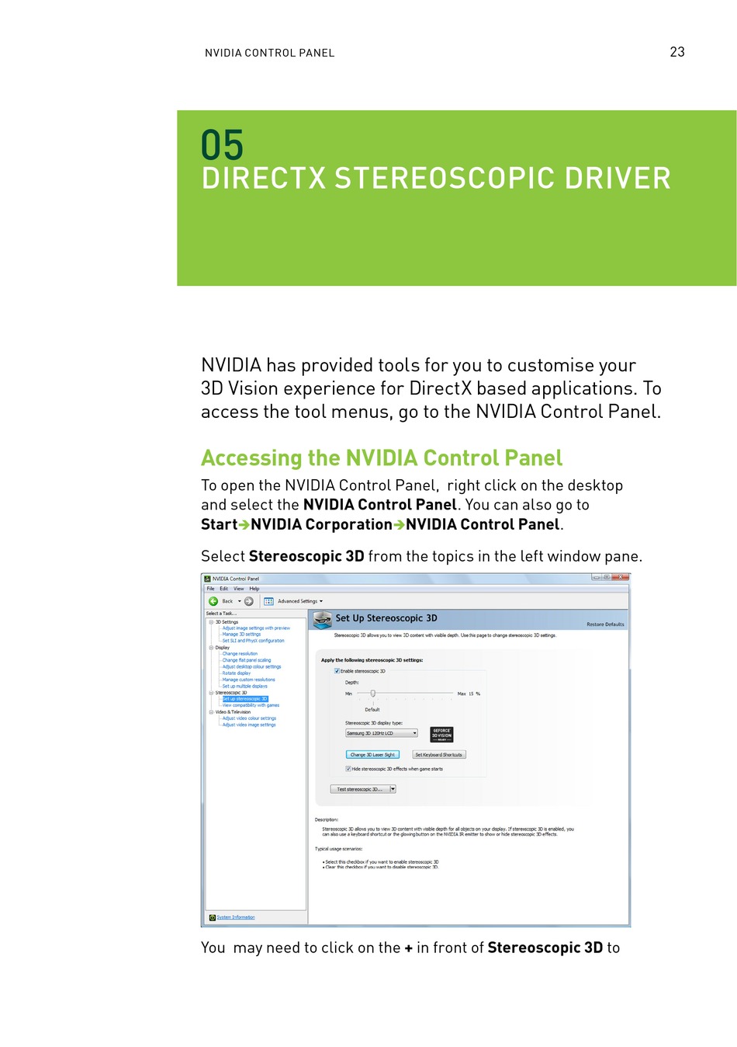Select Set SLI and PhysX configuration
Viewport: 737px width, 1047px height.
coord(254,641)
